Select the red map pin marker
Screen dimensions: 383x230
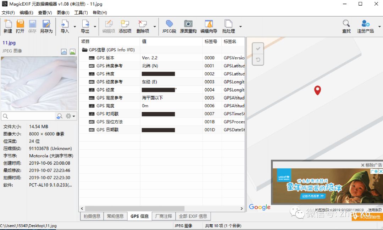tap(317, 90)
